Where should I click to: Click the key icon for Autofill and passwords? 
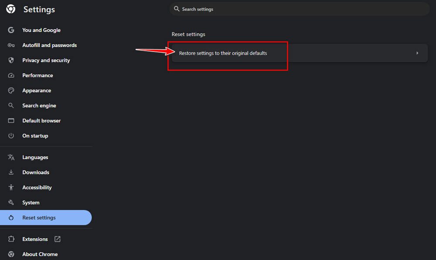coord(11,45)
